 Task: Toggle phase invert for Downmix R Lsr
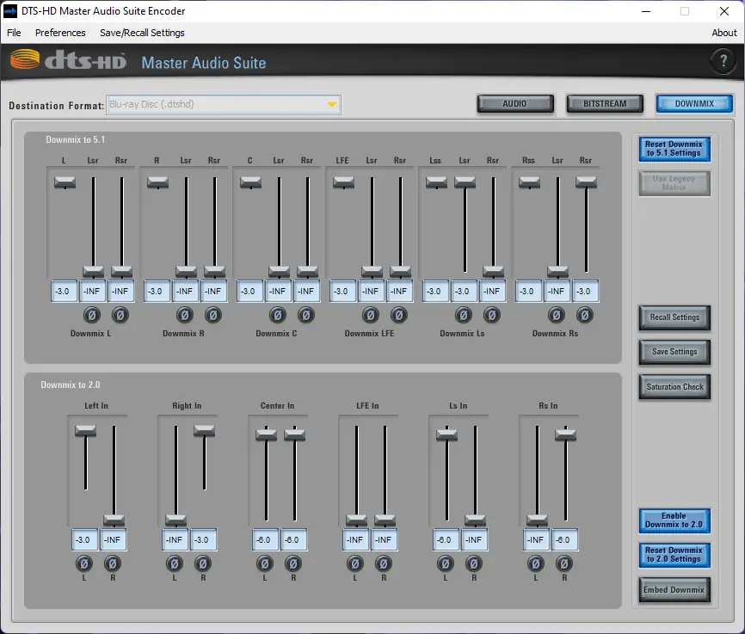coord(185,315)
